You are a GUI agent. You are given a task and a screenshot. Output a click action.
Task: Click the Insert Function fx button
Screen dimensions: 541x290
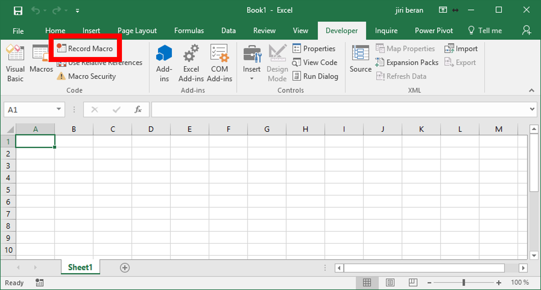[x=138, y=110]
